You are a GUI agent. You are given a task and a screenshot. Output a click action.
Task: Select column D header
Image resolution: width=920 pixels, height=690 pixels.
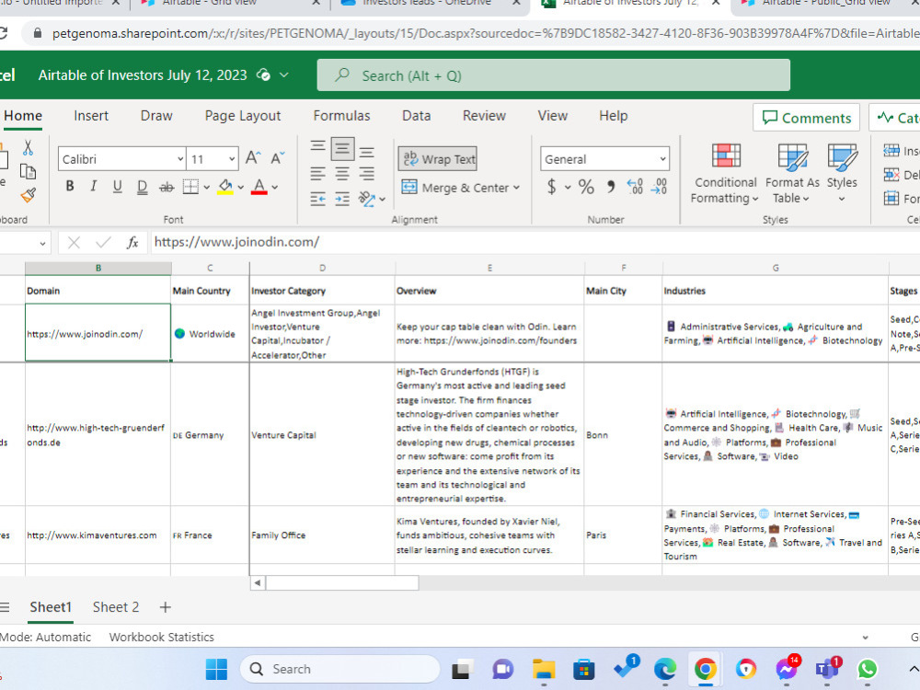322,268
